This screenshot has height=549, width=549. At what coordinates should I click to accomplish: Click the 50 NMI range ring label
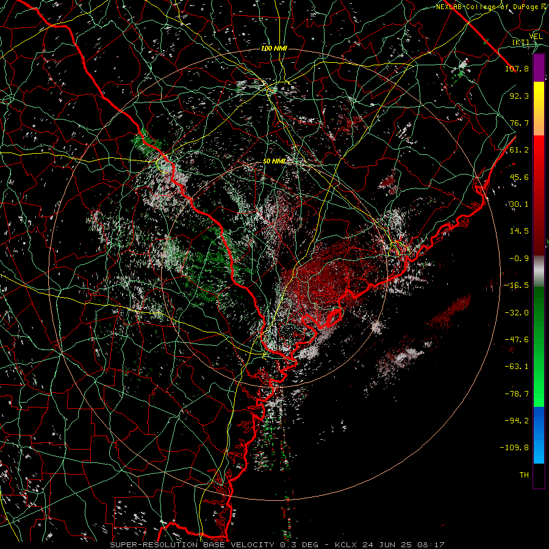pyautogui.click(x=274, y=162)
